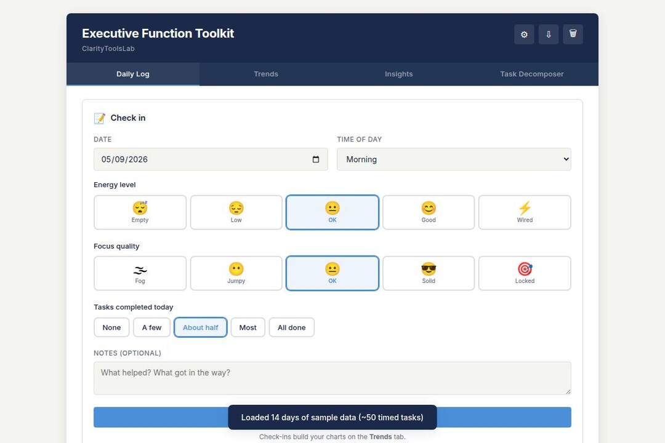Pick Good energy level

[x=429, y=212]
